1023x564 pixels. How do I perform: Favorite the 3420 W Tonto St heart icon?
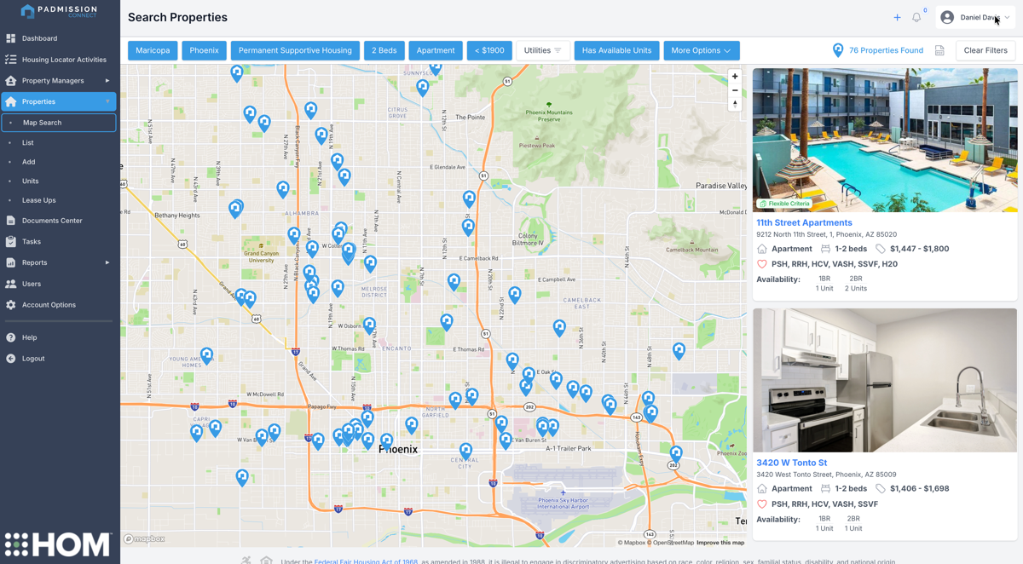[762, 504]
